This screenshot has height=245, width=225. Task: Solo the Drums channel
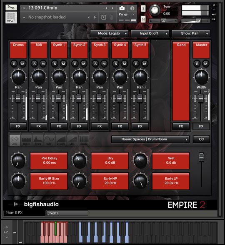click(14, 64)
